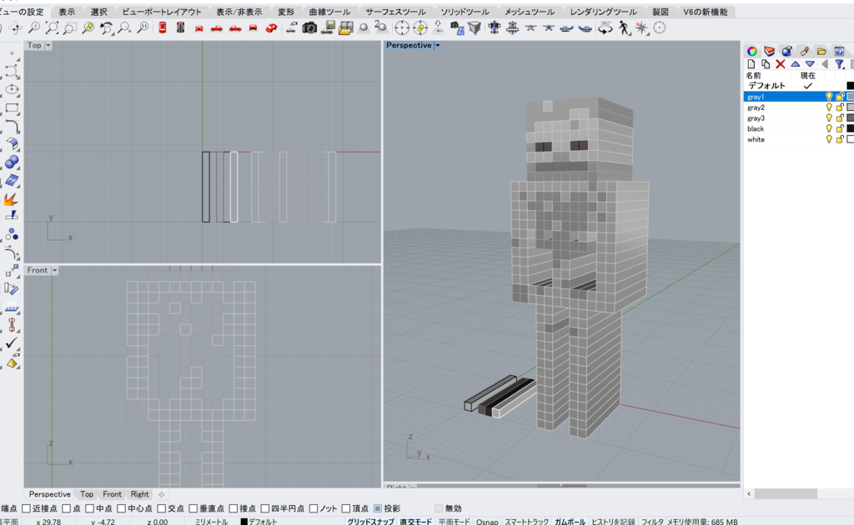Open the 表示 toolbar tab
The image size is (854, 525).
[x=67, y=12]
